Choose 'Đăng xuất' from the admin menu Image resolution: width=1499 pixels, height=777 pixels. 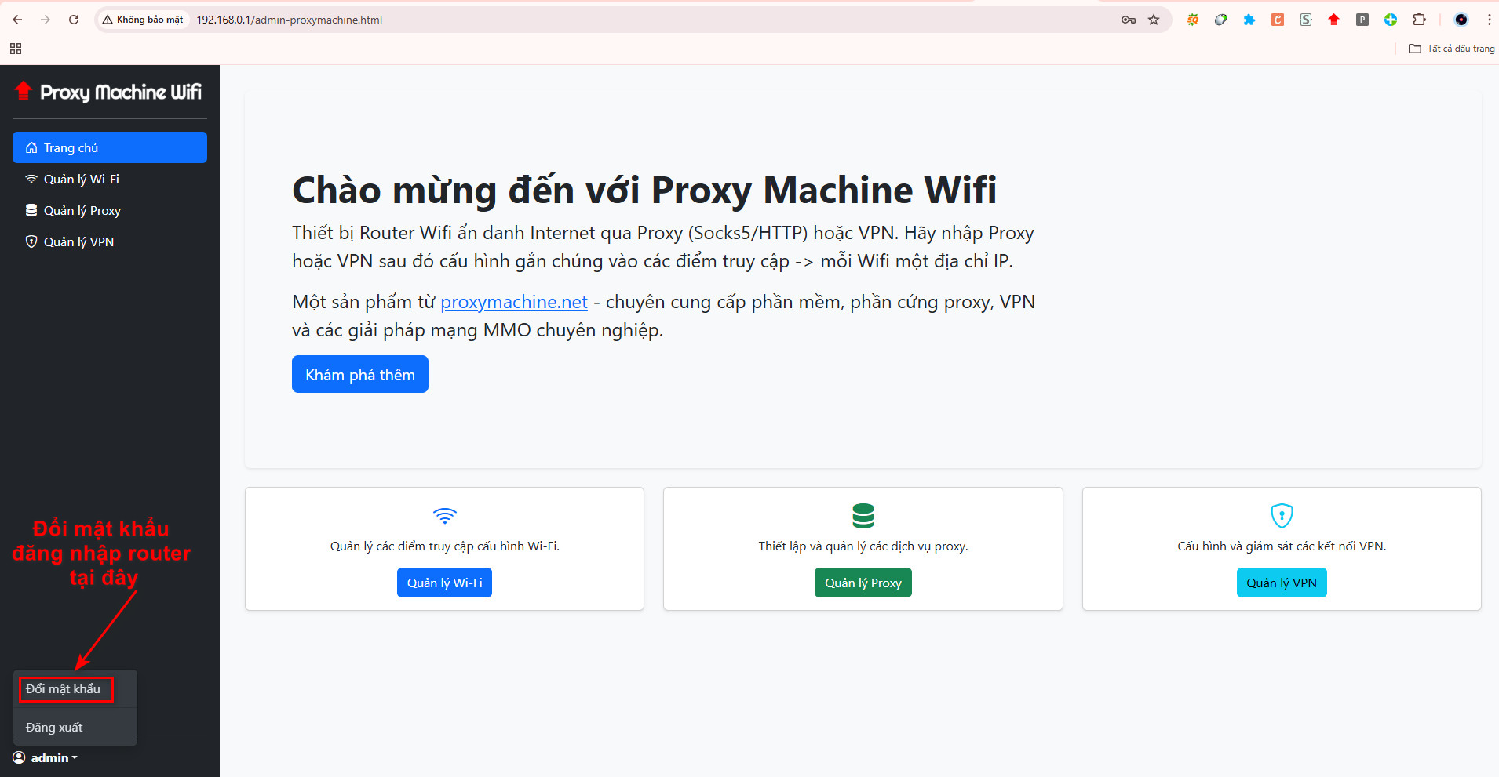tap(75, 728)
